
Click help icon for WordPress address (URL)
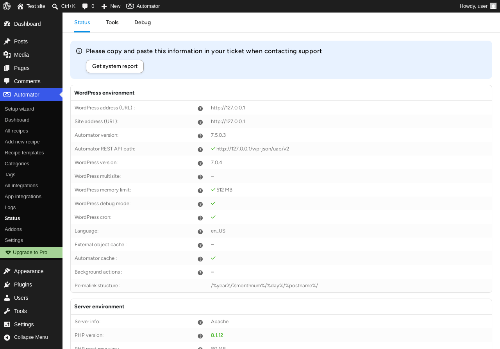[200, 109]
